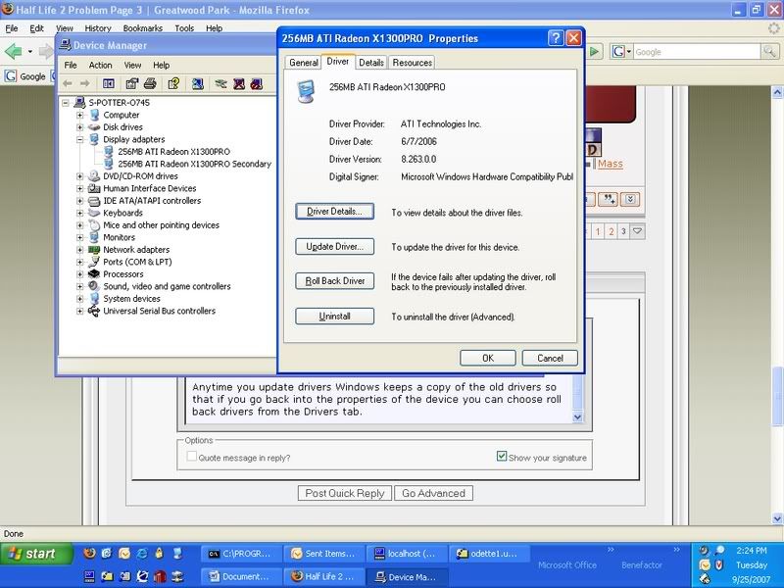Collapse the Display adapters node
Image resolution: width=784 pixels, height=588 pixels.
tap(79, 139)
